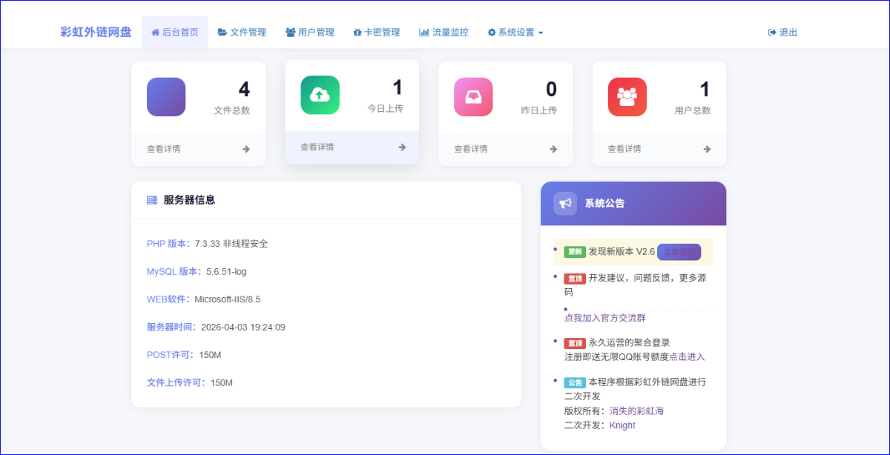Open the 点我加入官方交流群 link
The width and height of the screenshot is (890, 455).
pyautogui.click(x=604, y=318)
